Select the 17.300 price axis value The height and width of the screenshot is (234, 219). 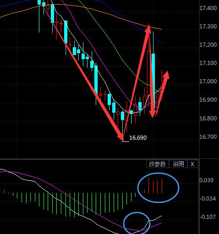click(208, 27)
